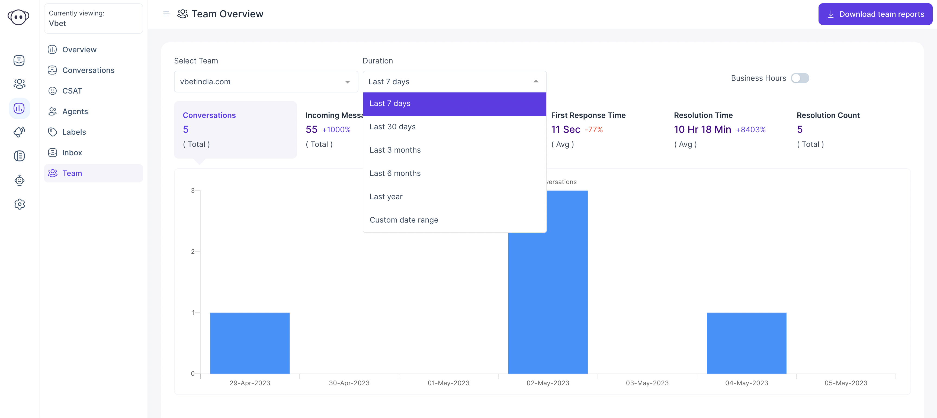The image size is (937, 418).
Task: Click the Agents person icon
Action: (x=52, y=111)
